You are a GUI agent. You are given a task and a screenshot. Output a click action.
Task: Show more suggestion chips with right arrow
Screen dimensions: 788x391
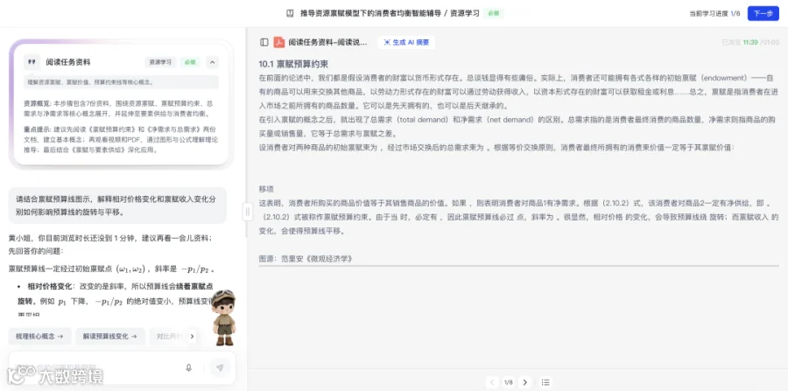[x=192, y=336]
